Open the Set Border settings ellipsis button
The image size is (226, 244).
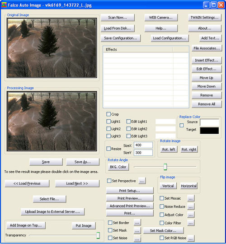(x=137, y=223)
